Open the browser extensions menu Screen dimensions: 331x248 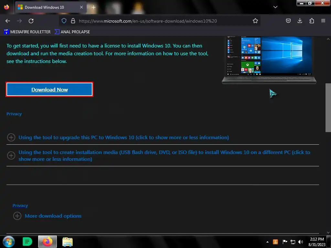coord(312,21)
